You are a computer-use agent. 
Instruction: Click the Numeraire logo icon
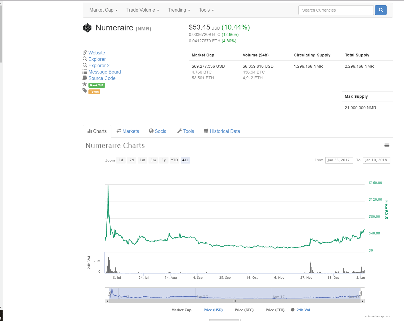(x=87, y=28)
